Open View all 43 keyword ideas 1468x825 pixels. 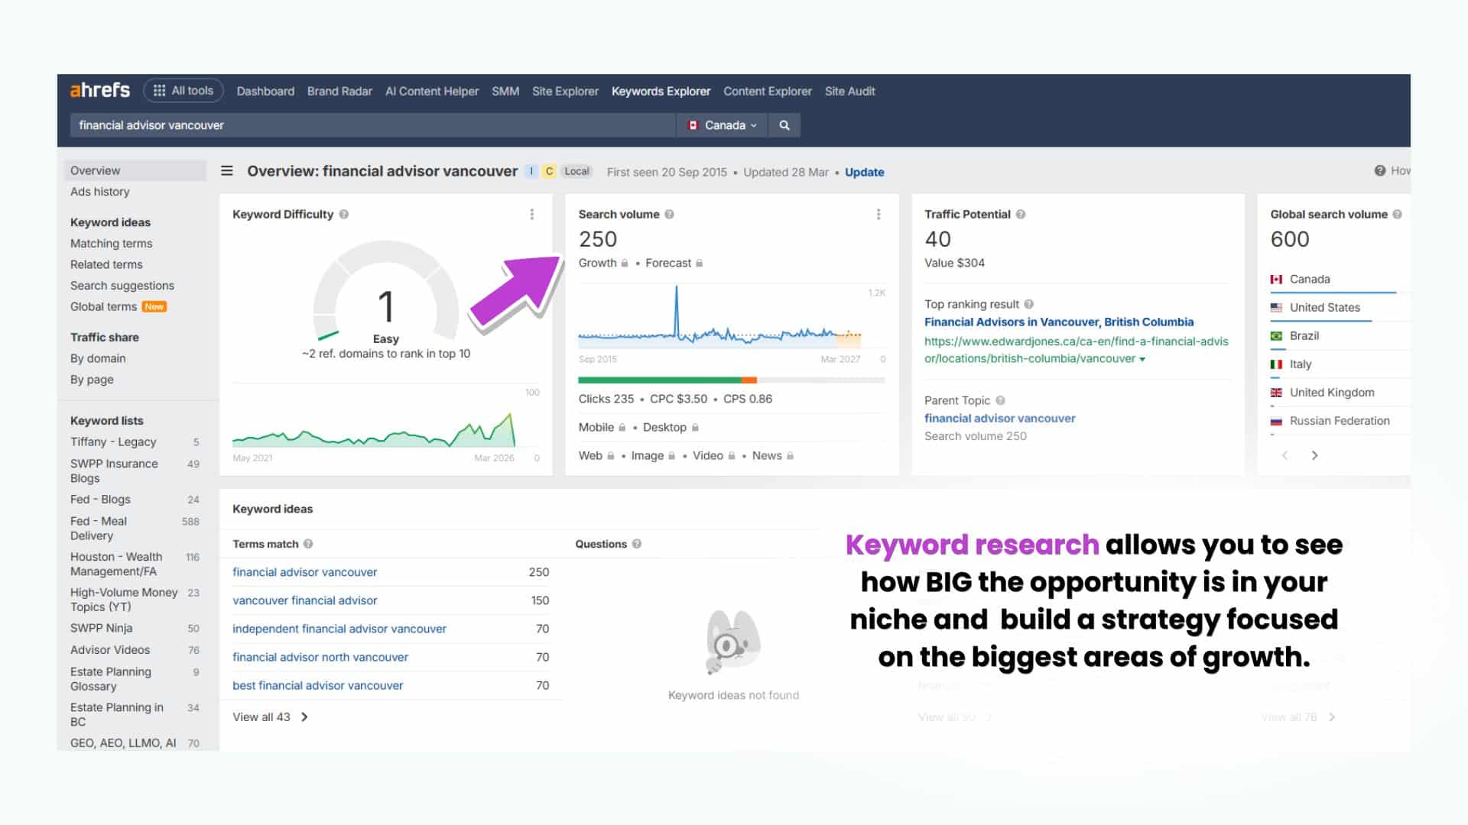click(x=263, y=717)
